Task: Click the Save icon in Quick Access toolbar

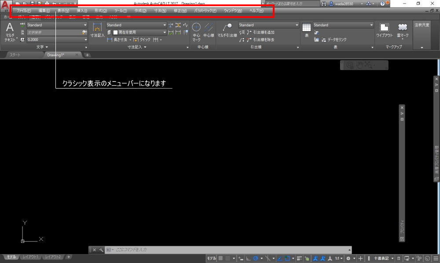Action: pos(32,4)
